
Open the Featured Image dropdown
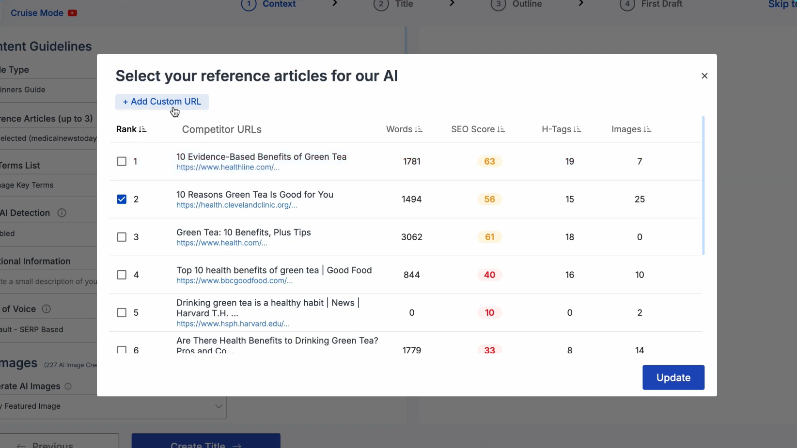(x=219, y=407)
